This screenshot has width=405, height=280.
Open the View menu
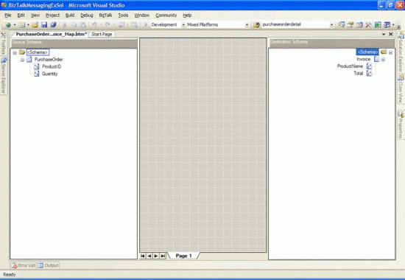(x=35, y=15)
